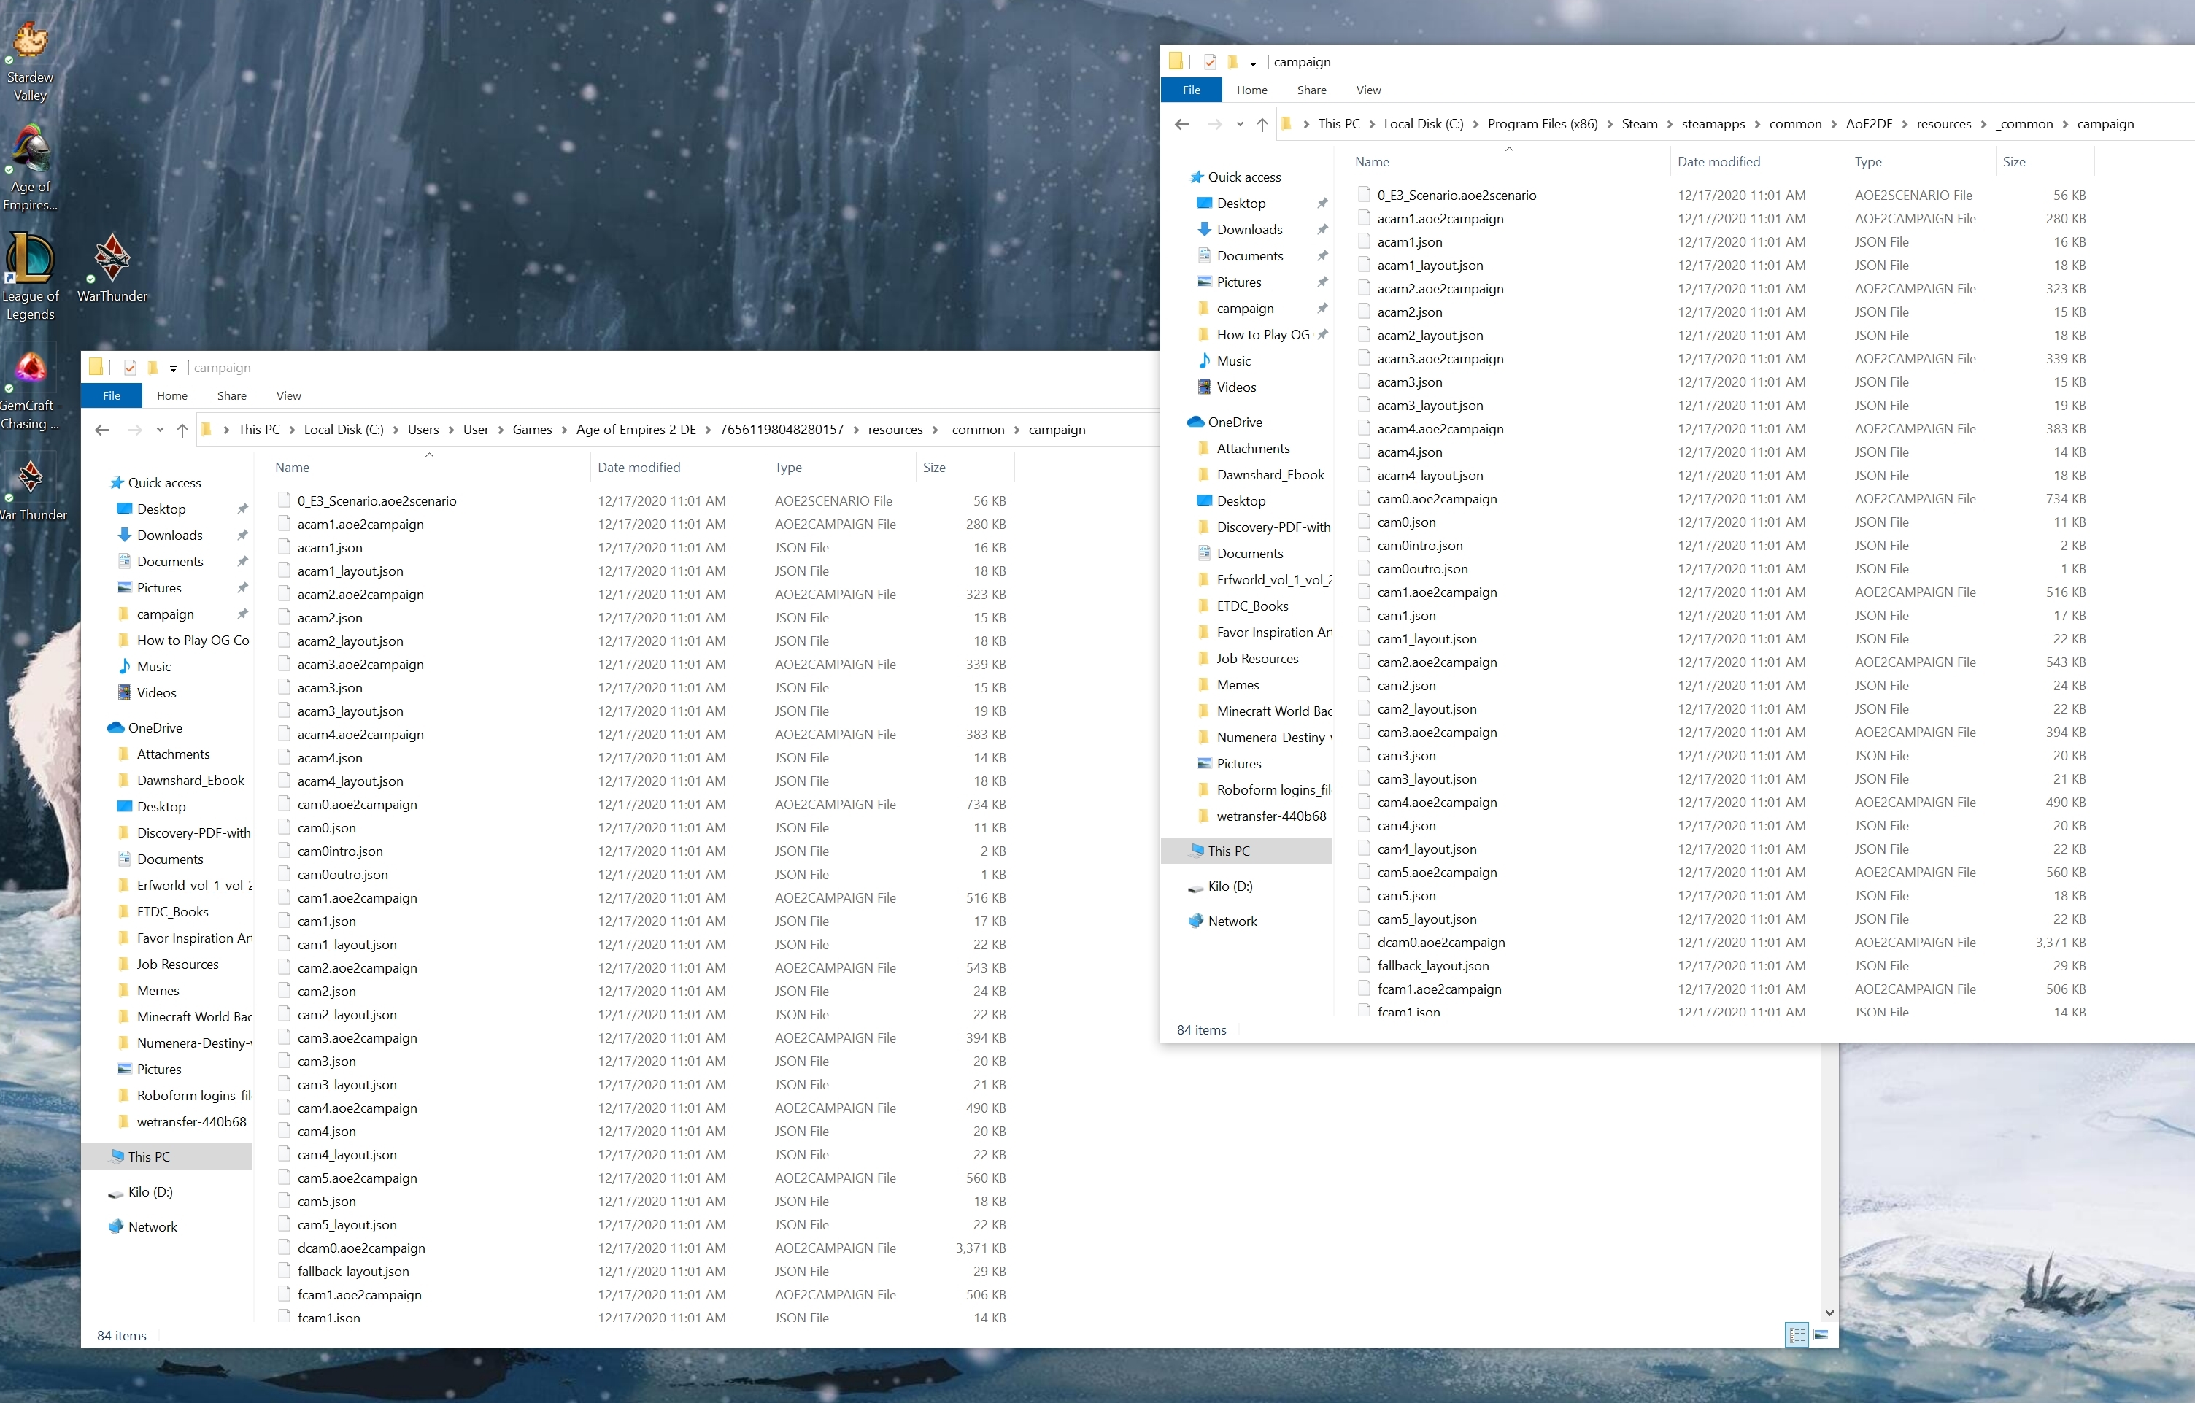Open the Share tab in Users-path window
Screen dimensions: 2195x1403
(231, 395)
